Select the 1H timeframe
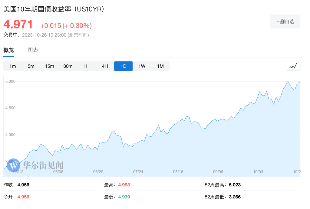Screen dimensions: 310x209 coord(86,66)
